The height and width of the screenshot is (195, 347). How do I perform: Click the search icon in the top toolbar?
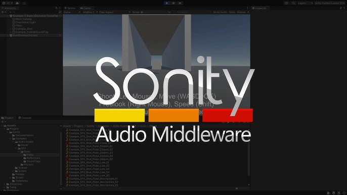coord(293,3)
